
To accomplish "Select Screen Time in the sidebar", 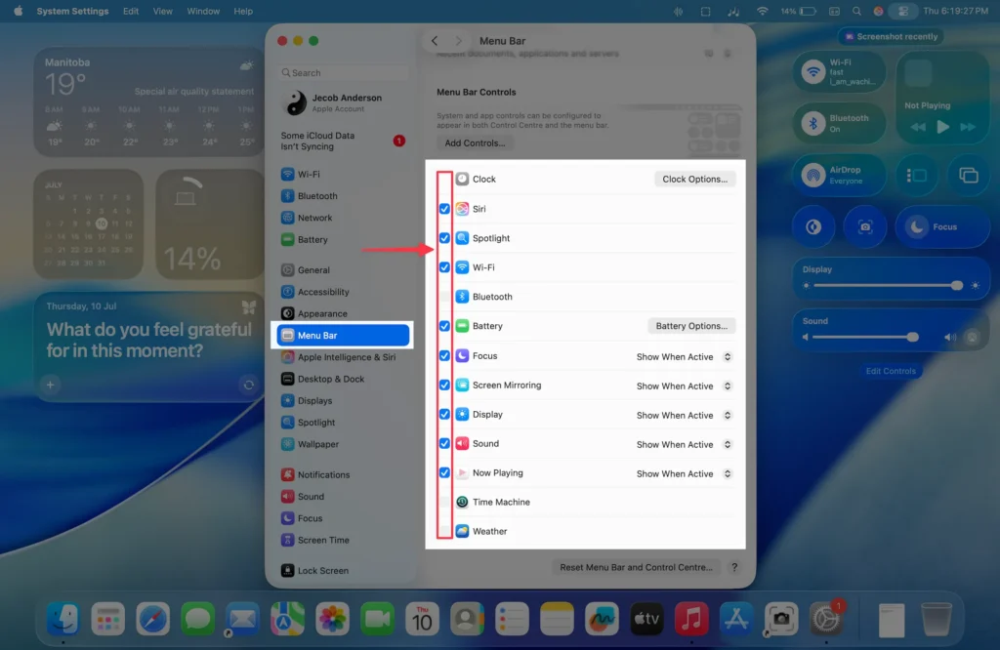I will (x=322, y=540).
